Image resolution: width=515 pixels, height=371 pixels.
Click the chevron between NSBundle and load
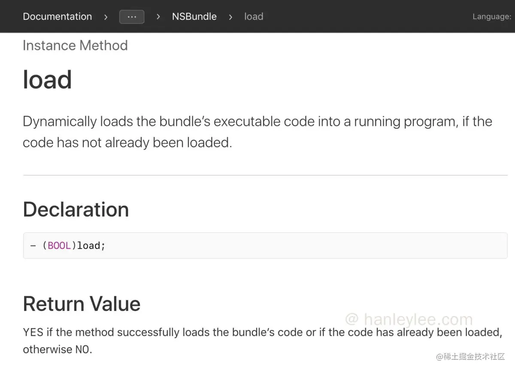230,17
